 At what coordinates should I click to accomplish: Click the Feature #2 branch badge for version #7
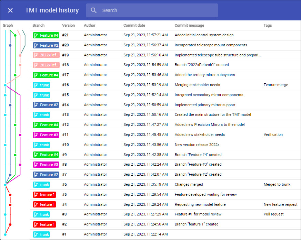46,175
